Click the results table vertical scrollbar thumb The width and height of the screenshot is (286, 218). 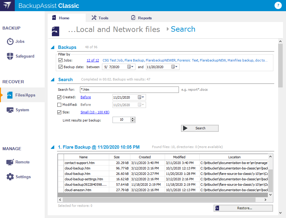click(271, 181)
